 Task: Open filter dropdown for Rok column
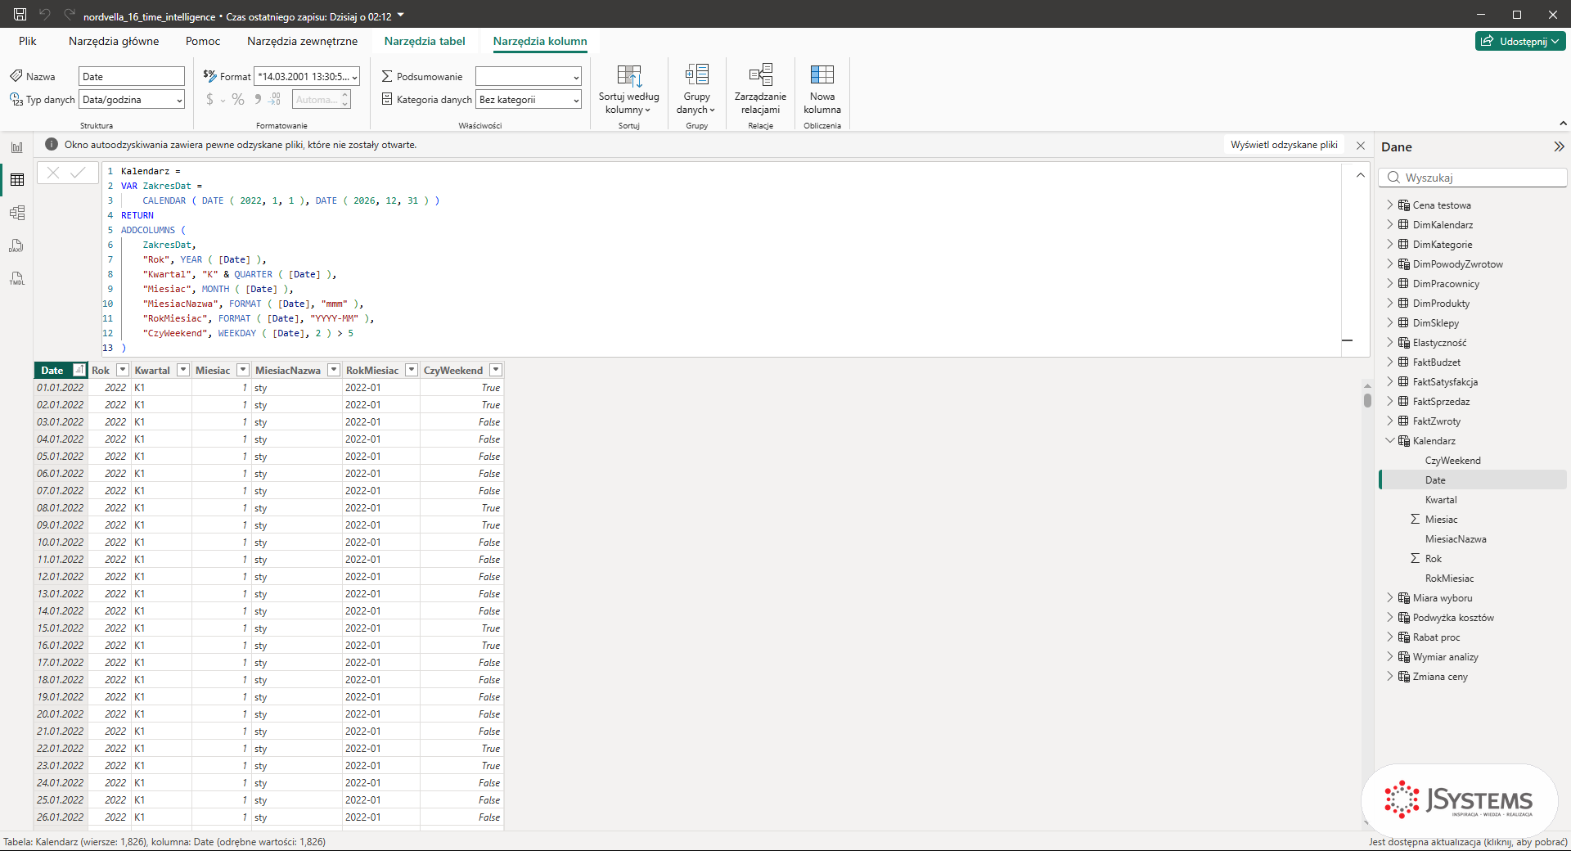coord(123,370)
